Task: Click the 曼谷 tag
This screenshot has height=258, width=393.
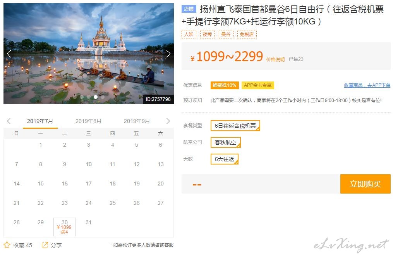Action: [226, 35]
